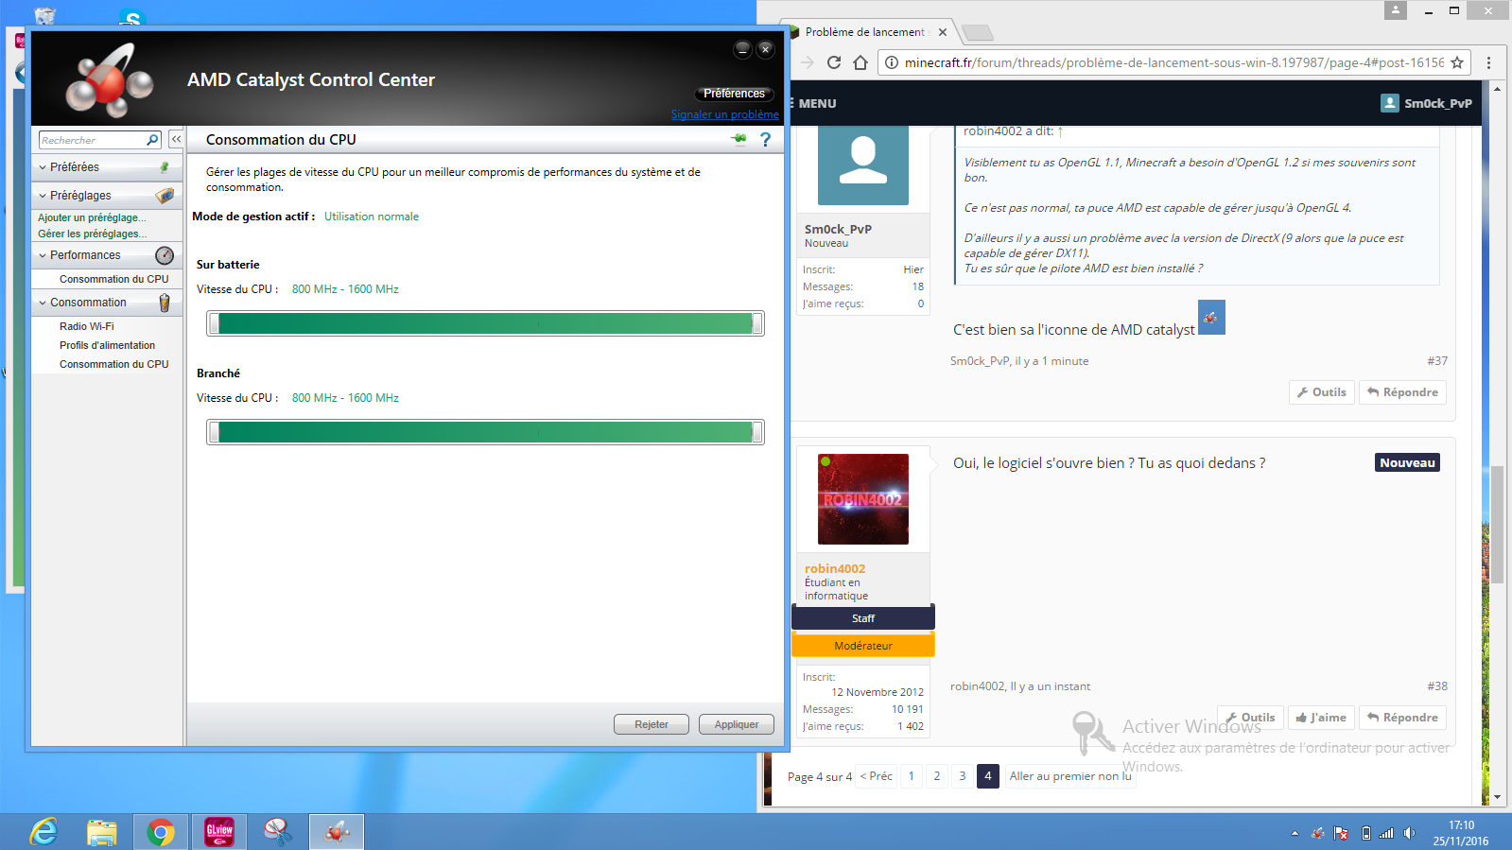Click Sur batterie CPU speed slider left handle
The height and width of the screenshot is (850, 1512).
coord(214,323)
